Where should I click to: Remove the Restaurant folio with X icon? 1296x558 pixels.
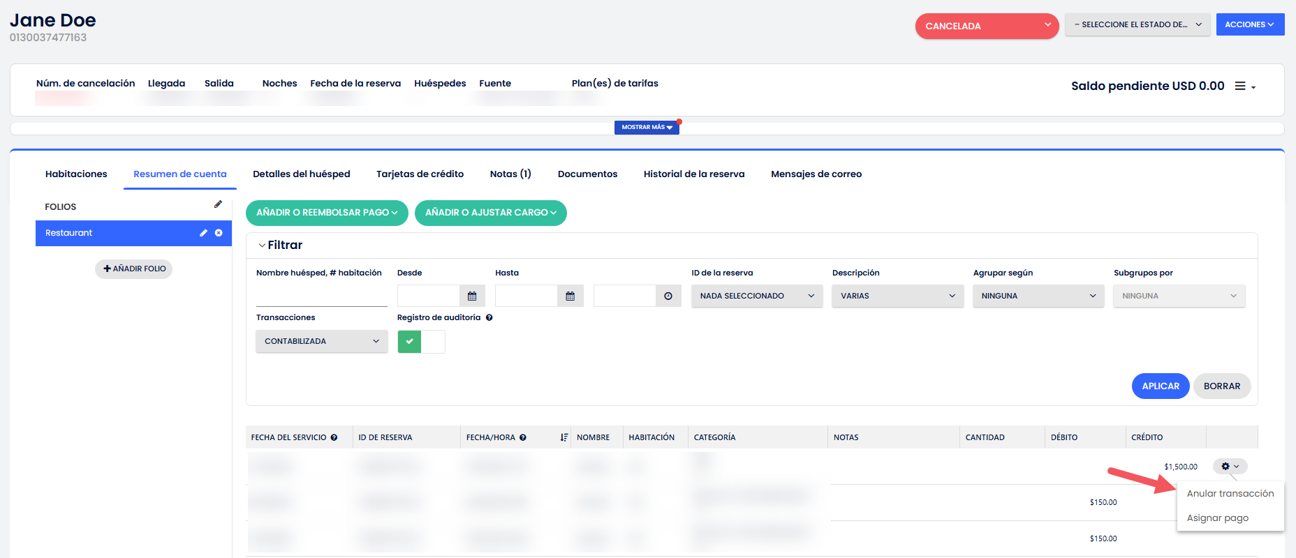click(x=219, y=233)
